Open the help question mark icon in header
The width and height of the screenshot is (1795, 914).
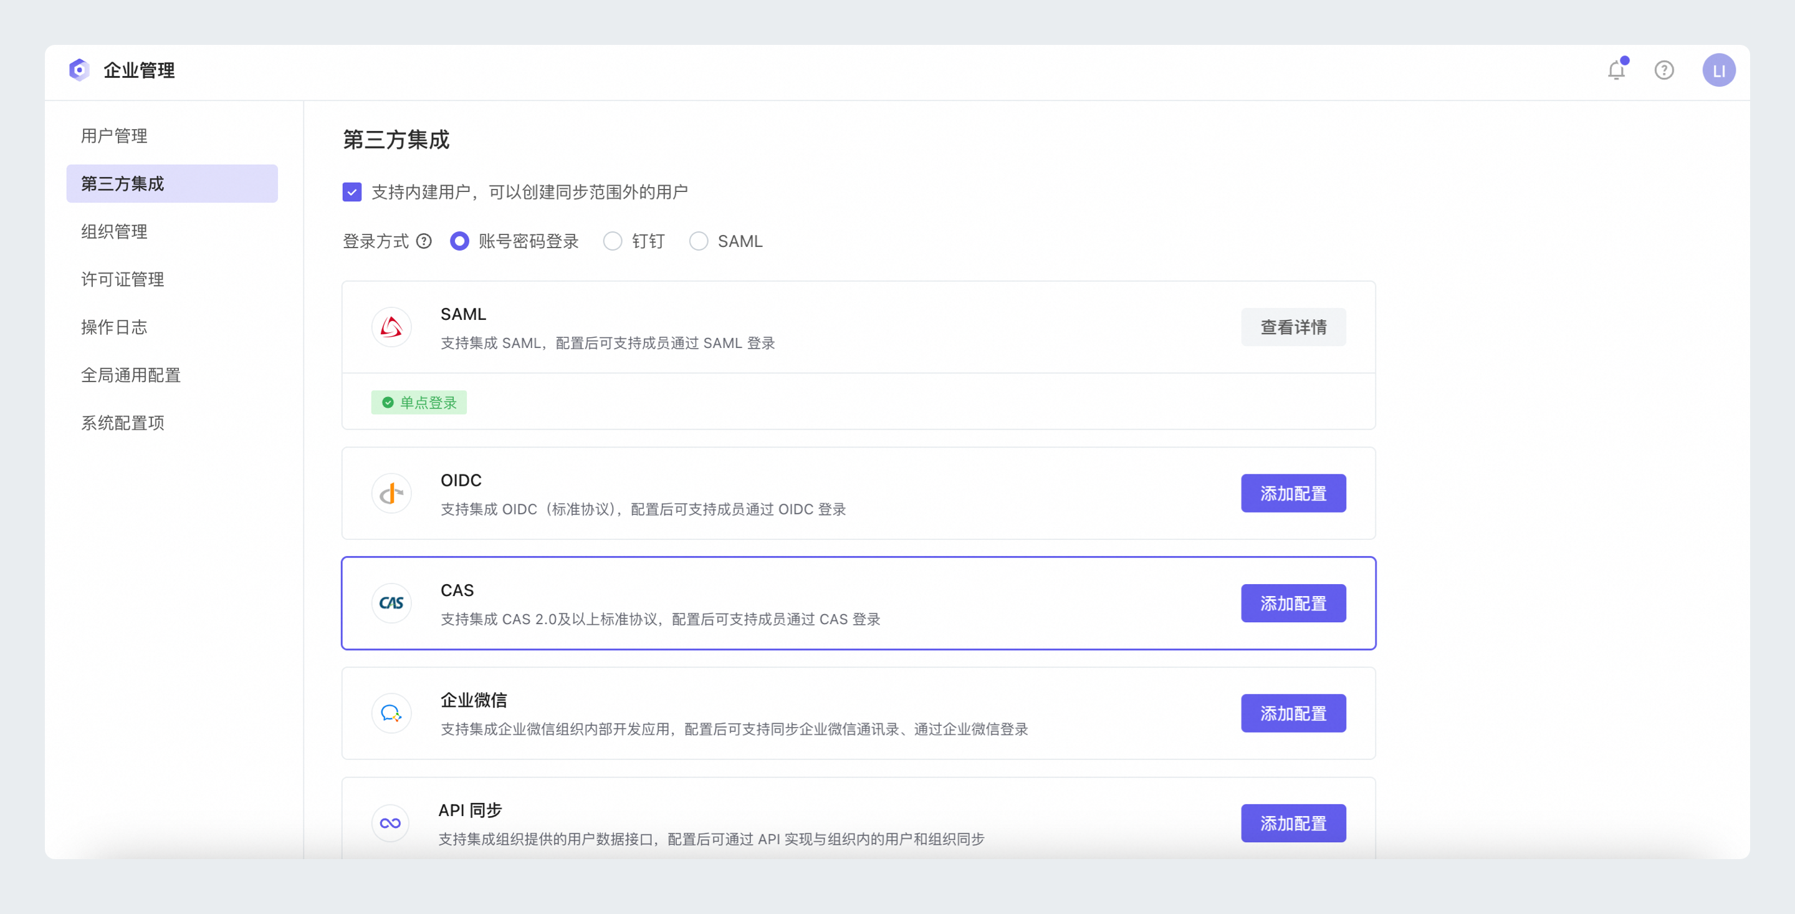click(1664, 70)
